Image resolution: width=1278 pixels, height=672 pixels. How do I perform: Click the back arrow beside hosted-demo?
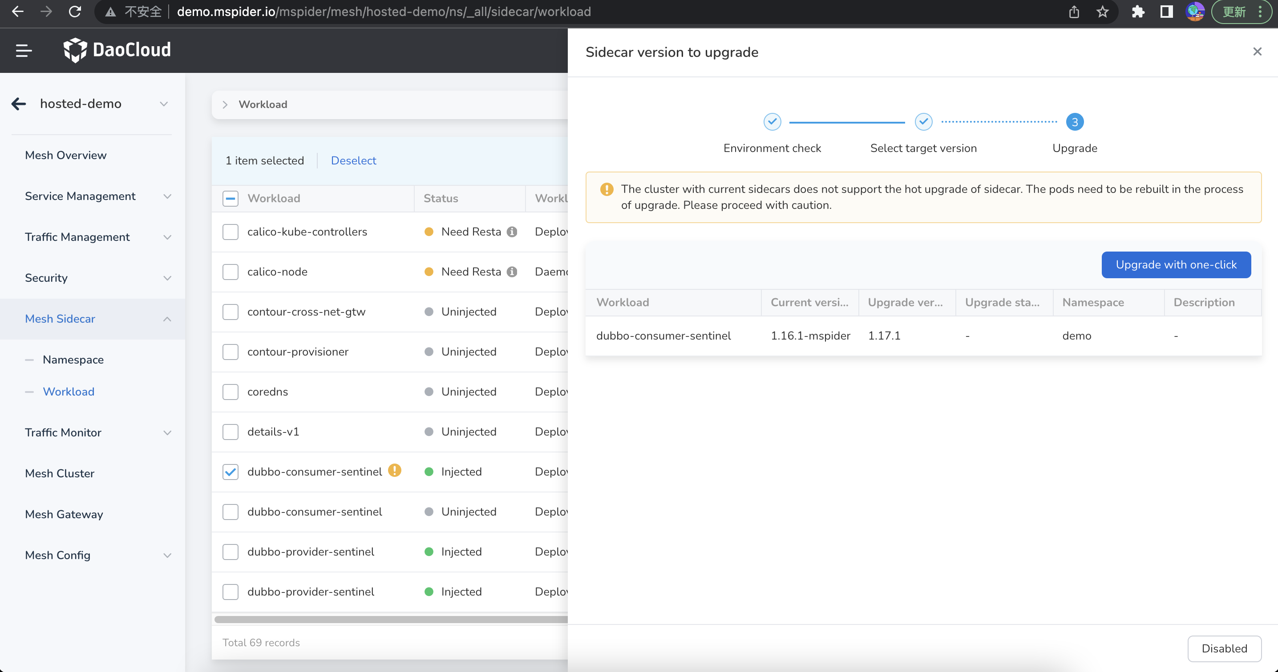pyautogui.click(x=19, y=104)
